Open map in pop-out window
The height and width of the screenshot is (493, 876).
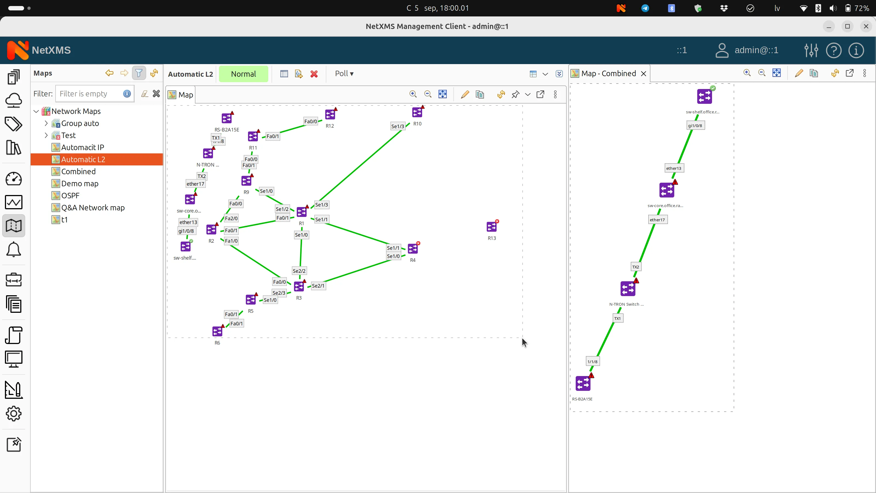point(541,94)
